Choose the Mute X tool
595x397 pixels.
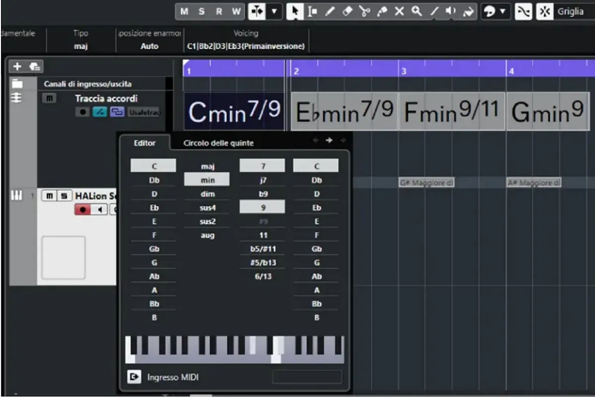click(399, 11)
